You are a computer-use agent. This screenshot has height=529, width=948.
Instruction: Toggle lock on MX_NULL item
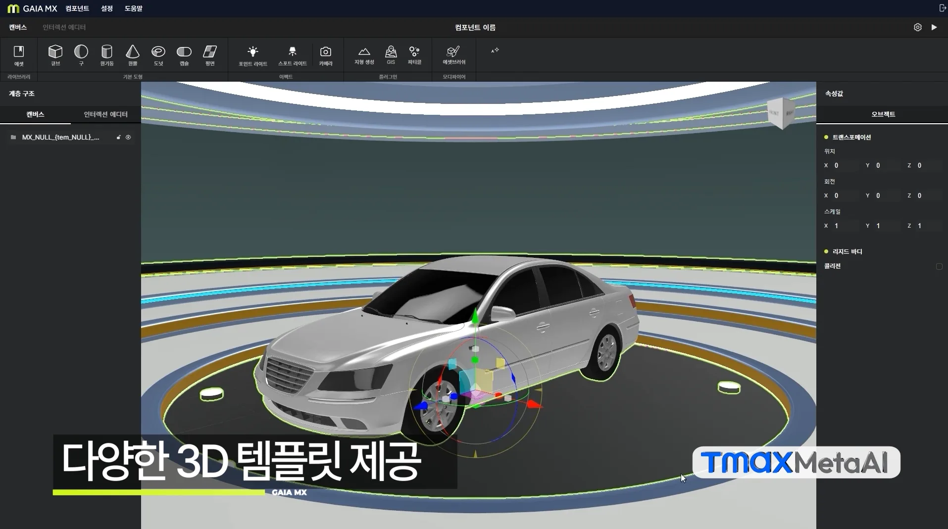pos(118,137)
